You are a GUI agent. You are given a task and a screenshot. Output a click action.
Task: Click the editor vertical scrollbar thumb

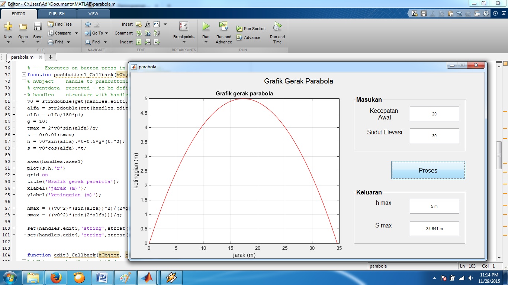coord(499,155)
